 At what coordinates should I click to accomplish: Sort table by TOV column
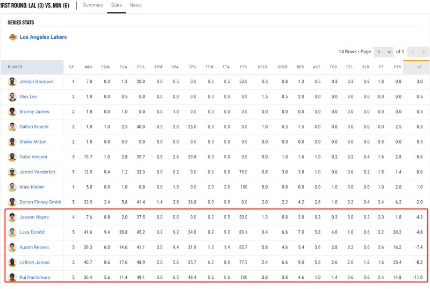(x=333, y=67)
